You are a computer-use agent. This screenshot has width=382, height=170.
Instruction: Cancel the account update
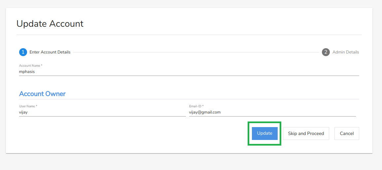coord(347,134)
